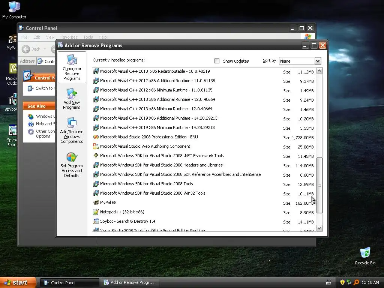Viewport: 384px width, 288px height.
Task: Open Add New Programs section
Action: (x=72, y=99)
